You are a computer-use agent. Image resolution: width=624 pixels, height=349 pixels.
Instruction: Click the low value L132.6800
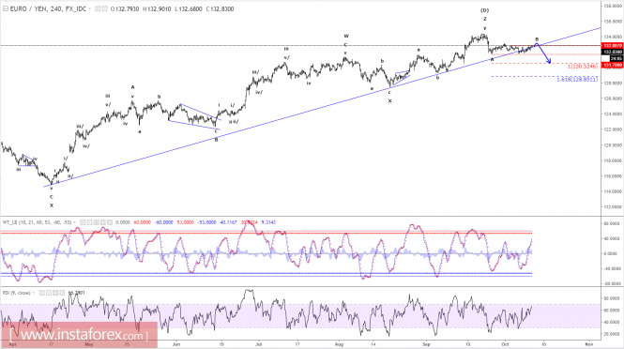(189, 8)
